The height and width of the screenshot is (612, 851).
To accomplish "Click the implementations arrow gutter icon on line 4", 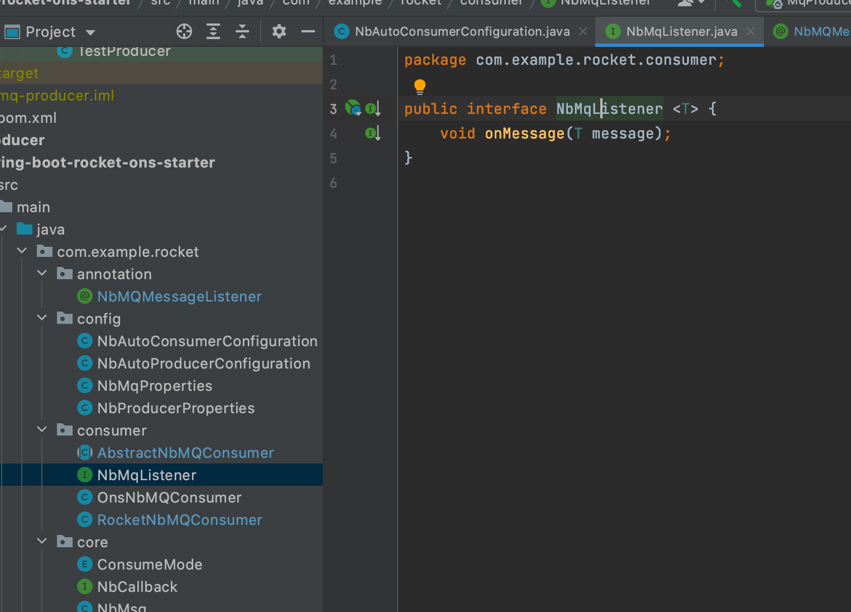I will 373,133.
